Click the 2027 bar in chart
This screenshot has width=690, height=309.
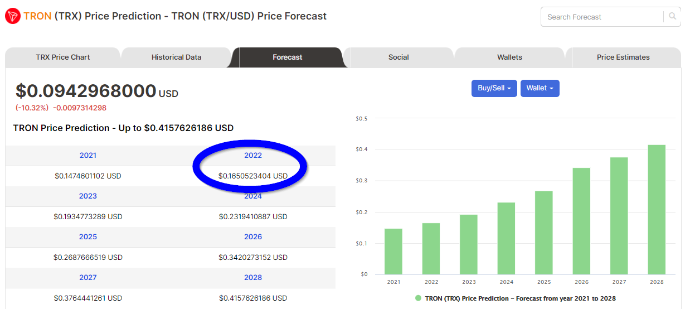point(619,216)
